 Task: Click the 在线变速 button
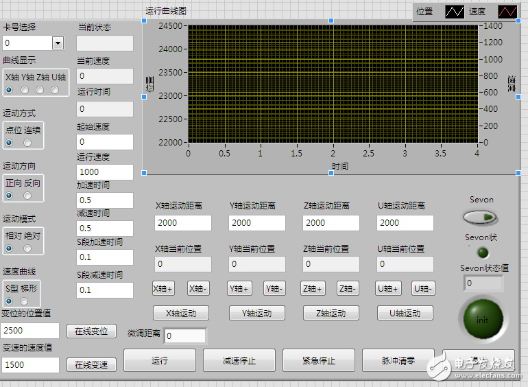(x=91, y=365)
